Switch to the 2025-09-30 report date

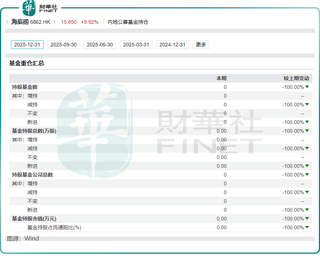(x=63, y=45)
